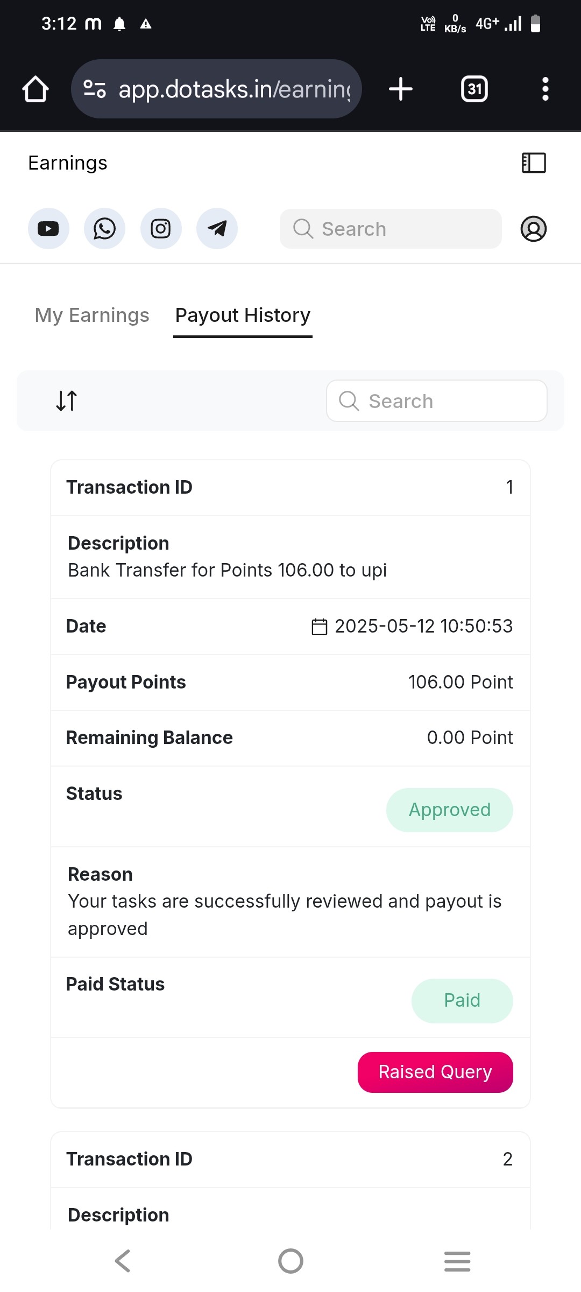Screen dimensions: 581x1292
Task: Open the YouTube social icon
Action: [48, 229]
